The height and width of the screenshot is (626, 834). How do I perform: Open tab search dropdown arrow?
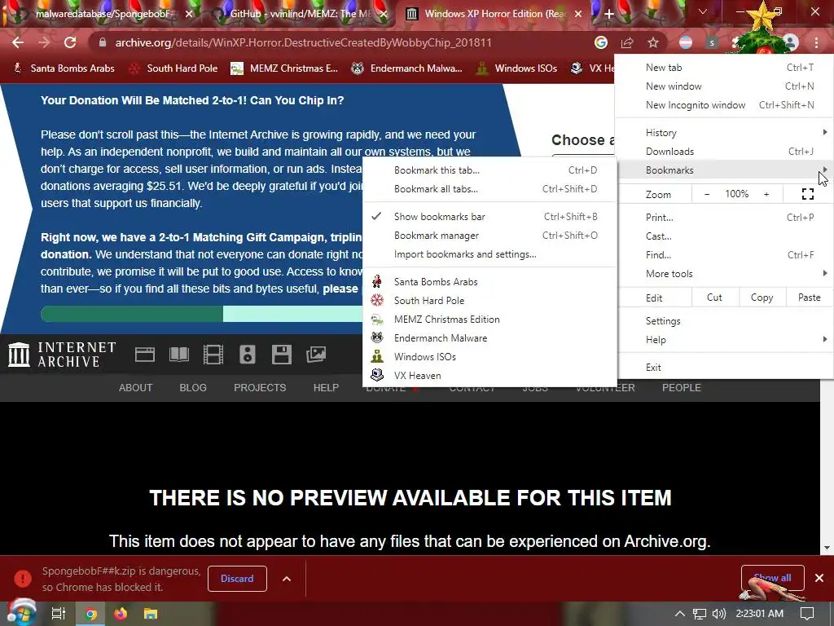[703, 11]
